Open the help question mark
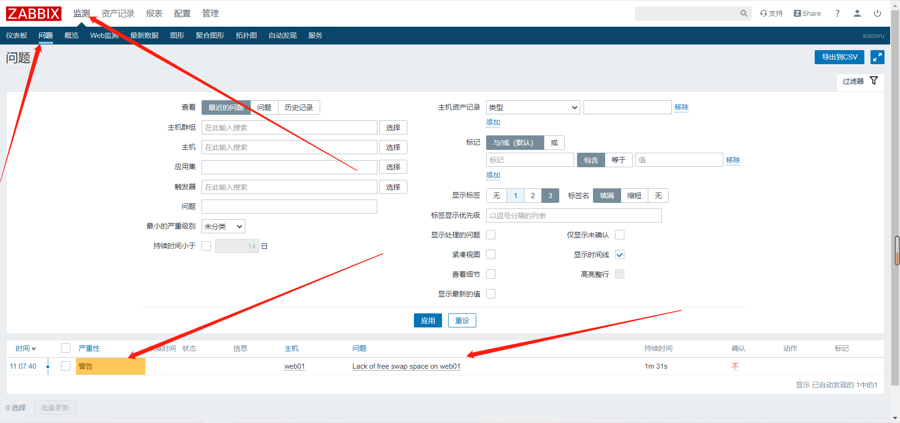Screen dimensions: 900x423 coord(837,14)
